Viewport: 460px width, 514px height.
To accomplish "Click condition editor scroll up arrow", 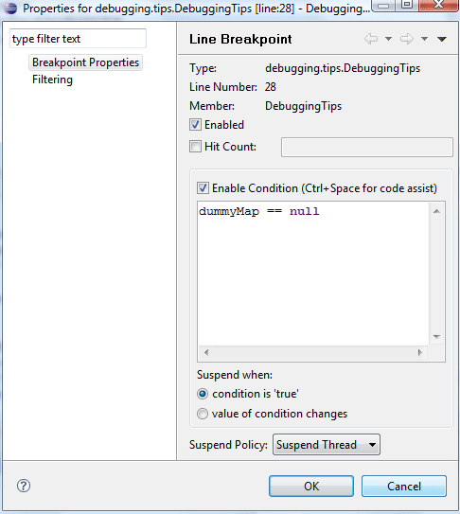I will (x=436, y=211).
